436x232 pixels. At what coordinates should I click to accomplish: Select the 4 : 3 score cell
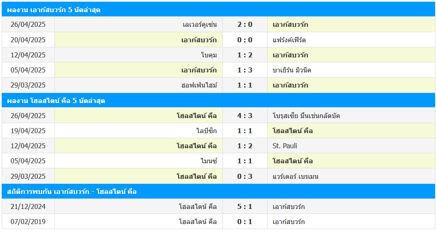click(x=245, y=116)
